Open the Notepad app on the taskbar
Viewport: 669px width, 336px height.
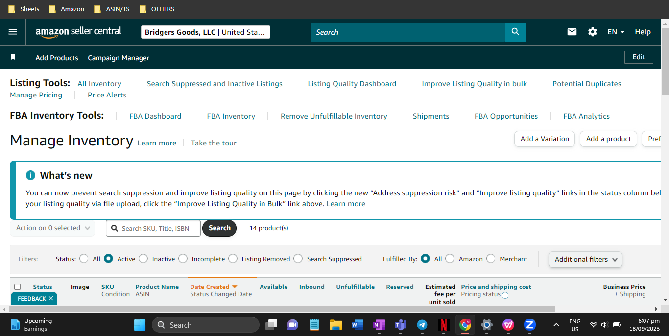[314, 325]
